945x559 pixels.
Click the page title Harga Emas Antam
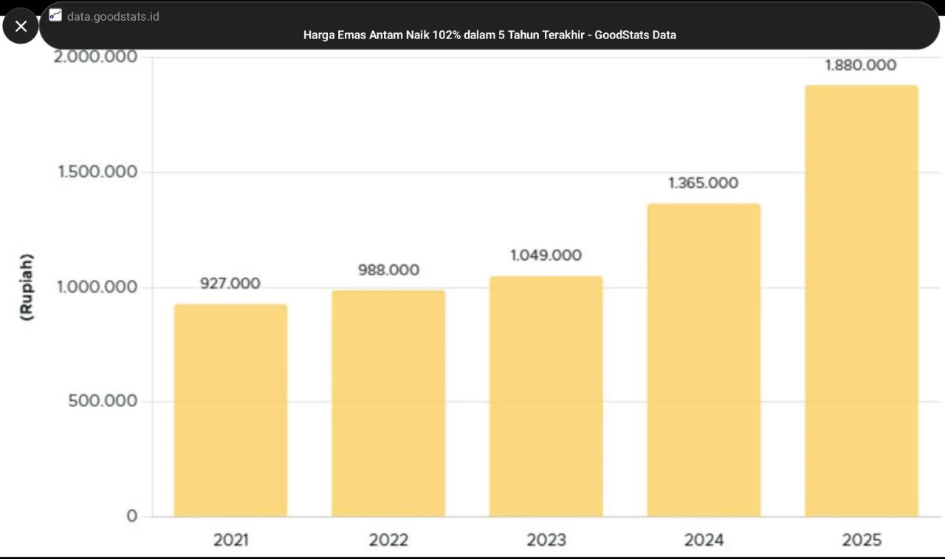click(489, 35)
